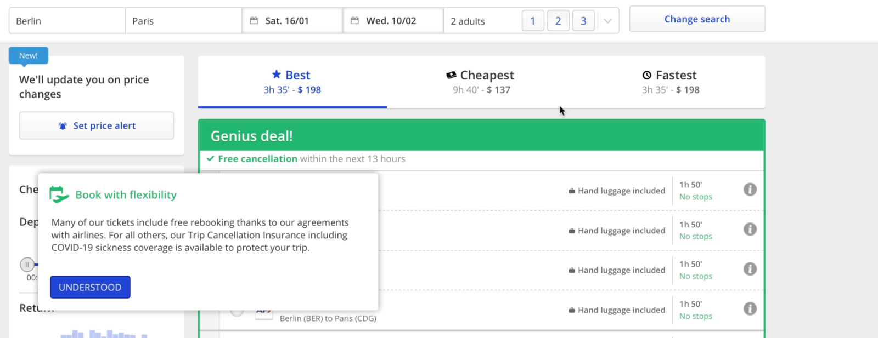Open the Wed. 10/02 return date field
The width and height of the screenshot is (878, 338).
pos(393,21)
